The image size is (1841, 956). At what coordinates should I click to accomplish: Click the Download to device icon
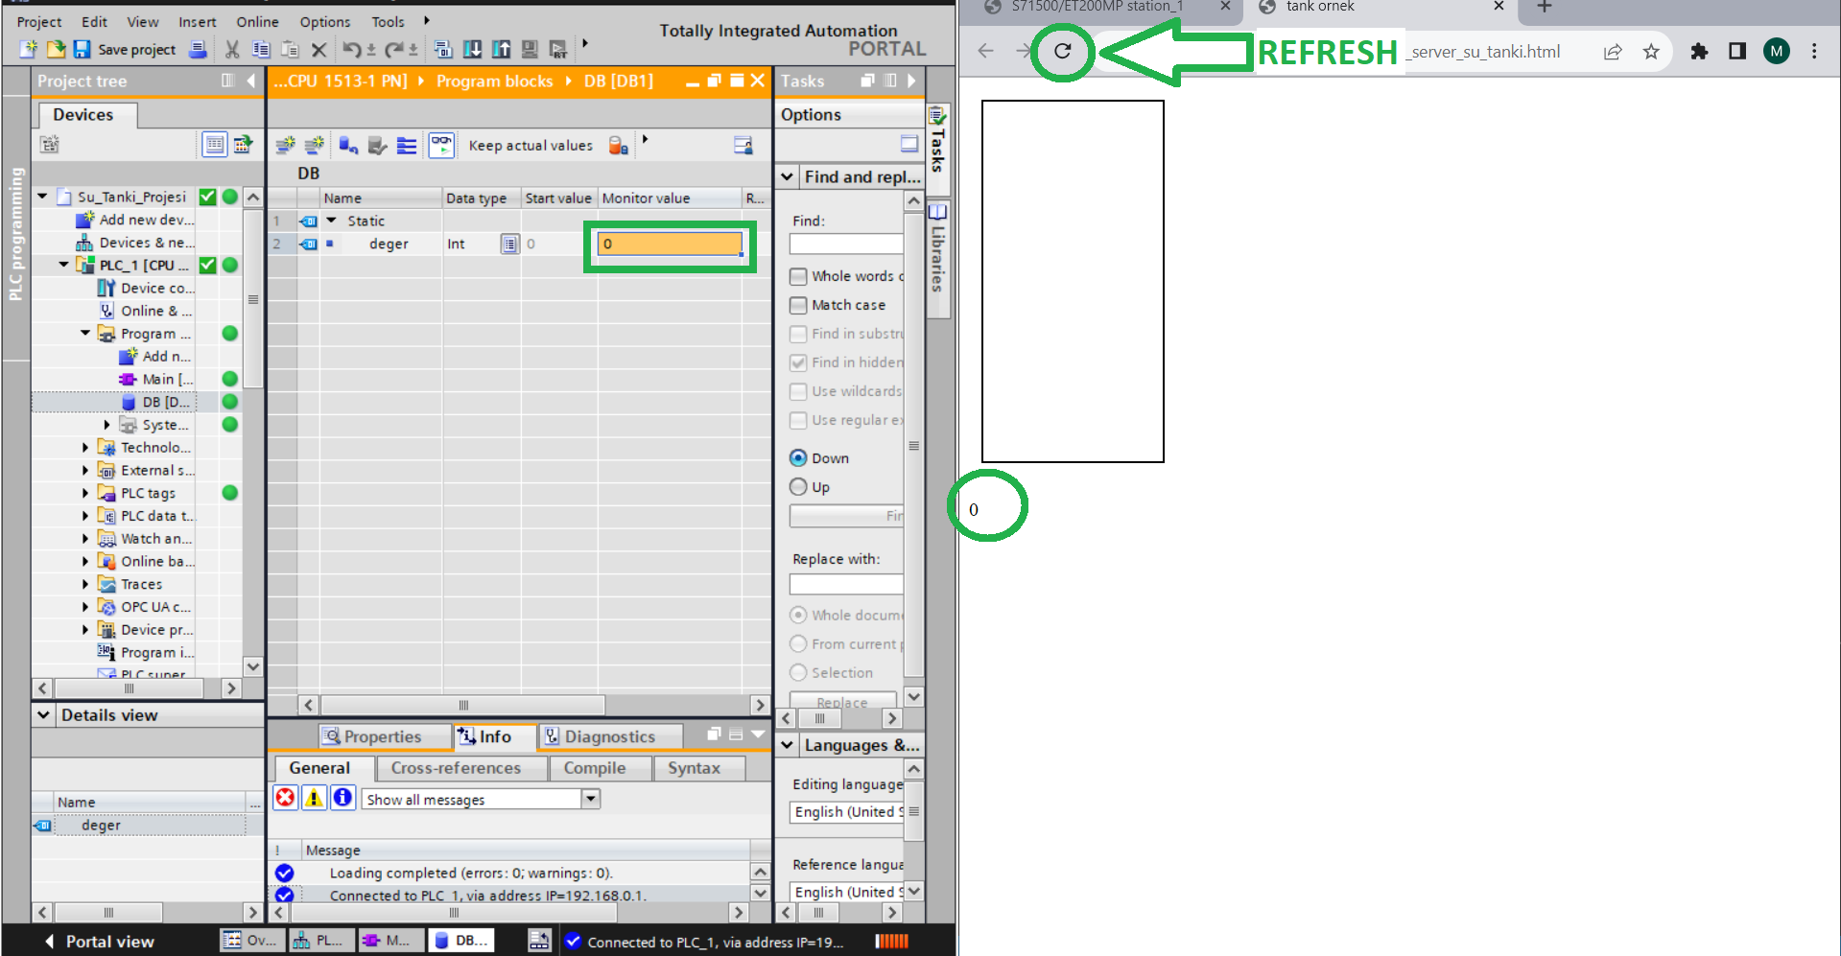point(473,49)
